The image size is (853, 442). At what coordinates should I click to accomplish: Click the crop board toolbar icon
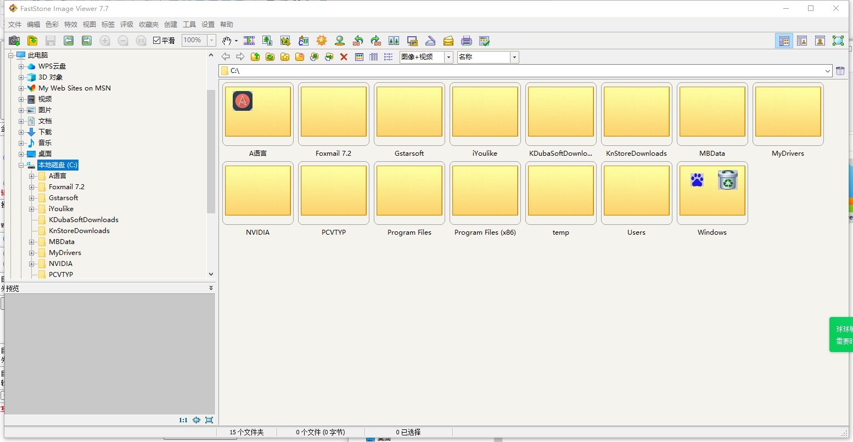coord(285,41)
